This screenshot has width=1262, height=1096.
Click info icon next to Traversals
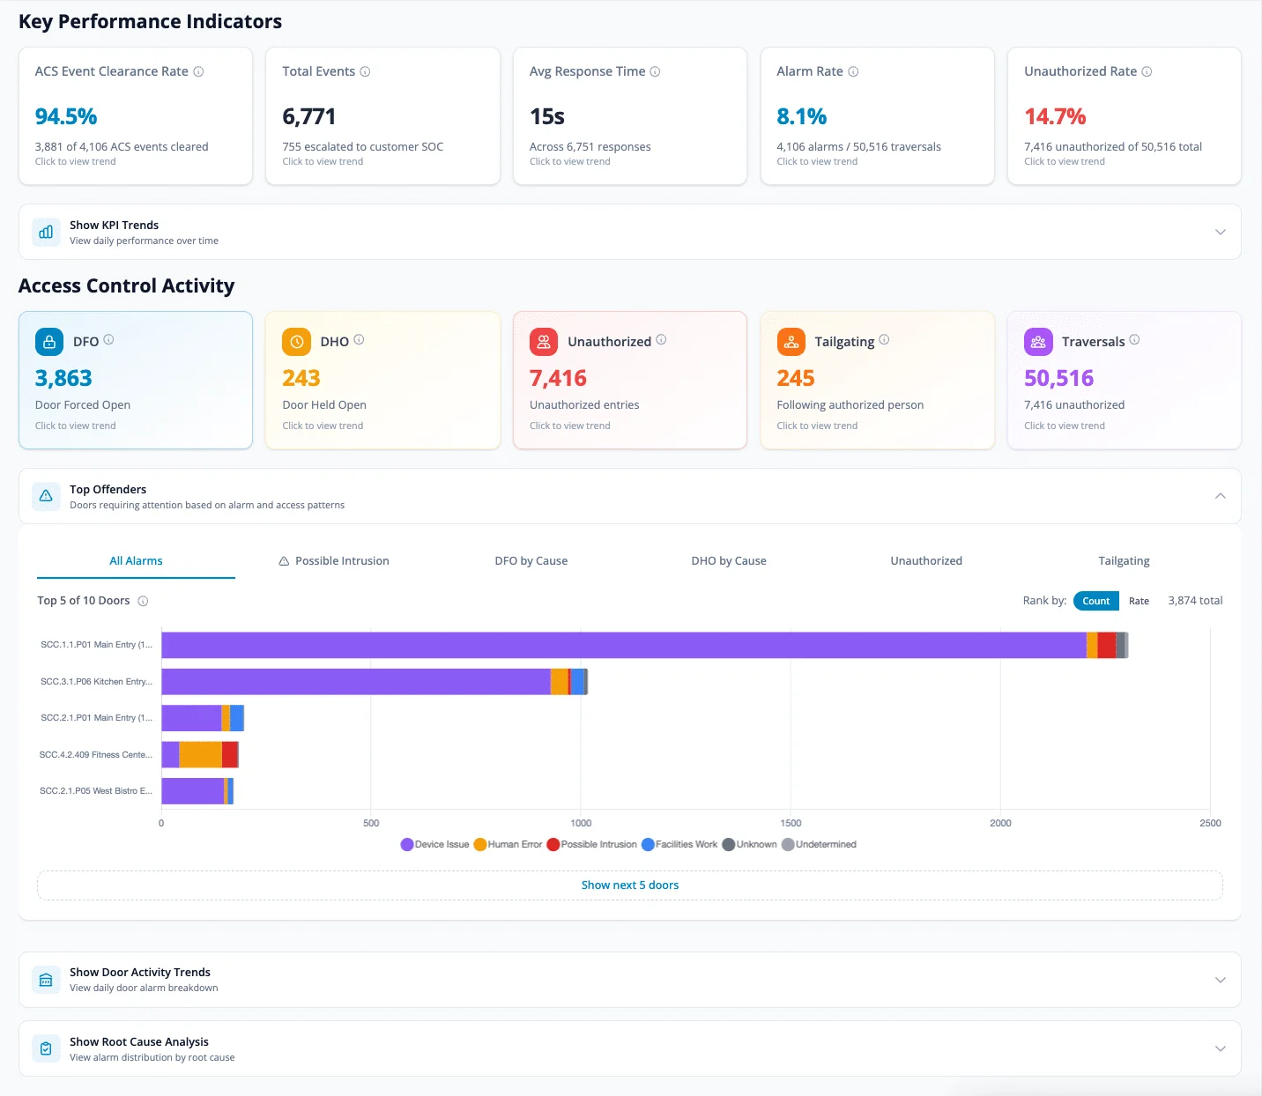coord(1134,339)
